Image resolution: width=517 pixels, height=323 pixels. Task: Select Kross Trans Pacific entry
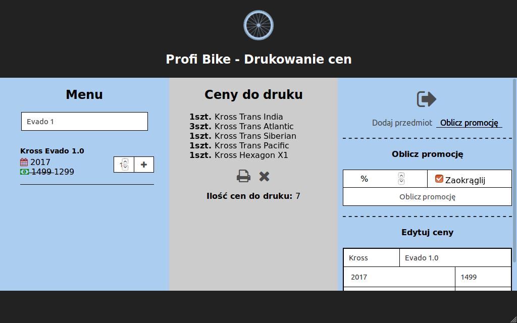coord(239,146)
